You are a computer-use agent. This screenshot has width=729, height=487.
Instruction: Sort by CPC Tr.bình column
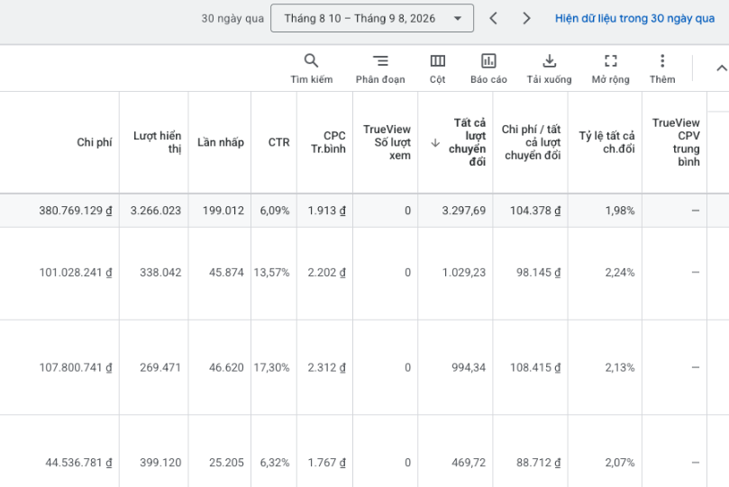(x=328, y=142)
